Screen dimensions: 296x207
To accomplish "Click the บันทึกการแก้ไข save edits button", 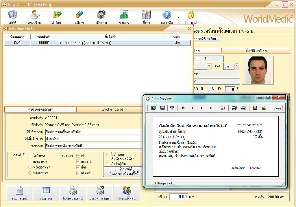I will [x=123, y=172].
